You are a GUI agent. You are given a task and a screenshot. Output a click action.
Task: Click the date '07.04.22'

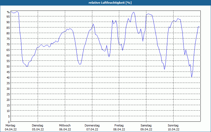click(92, 129)
